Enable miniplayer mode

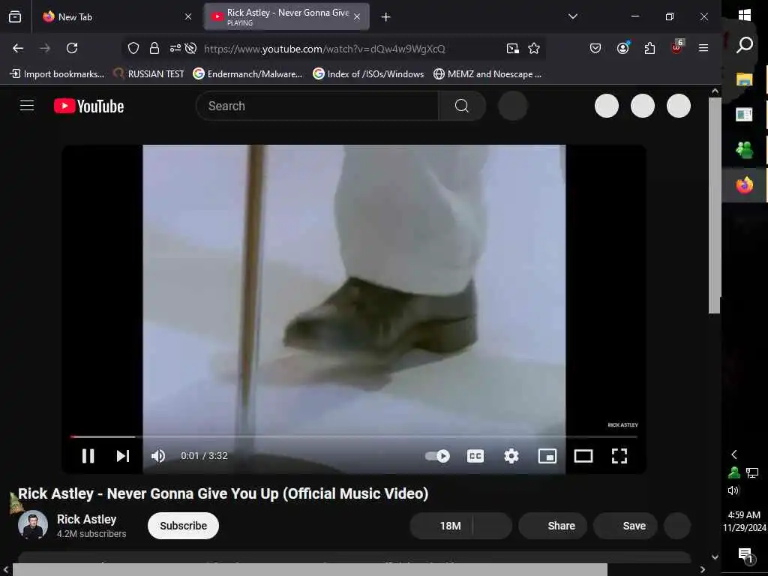[x=547, y=456]
